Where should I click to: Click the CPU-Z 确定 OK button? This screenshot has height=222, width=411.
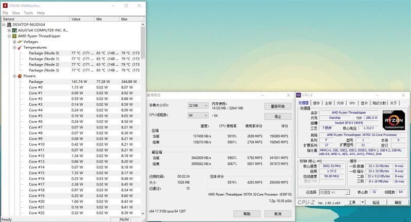pyautogui.click(x=398, y=202)
